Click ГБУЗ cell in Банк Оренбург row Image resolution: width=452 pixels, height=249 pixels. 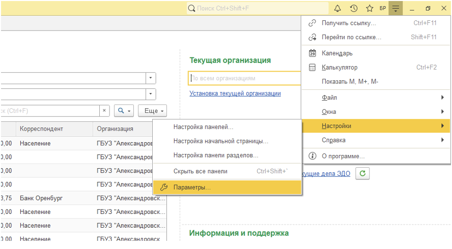pos(130,198)
